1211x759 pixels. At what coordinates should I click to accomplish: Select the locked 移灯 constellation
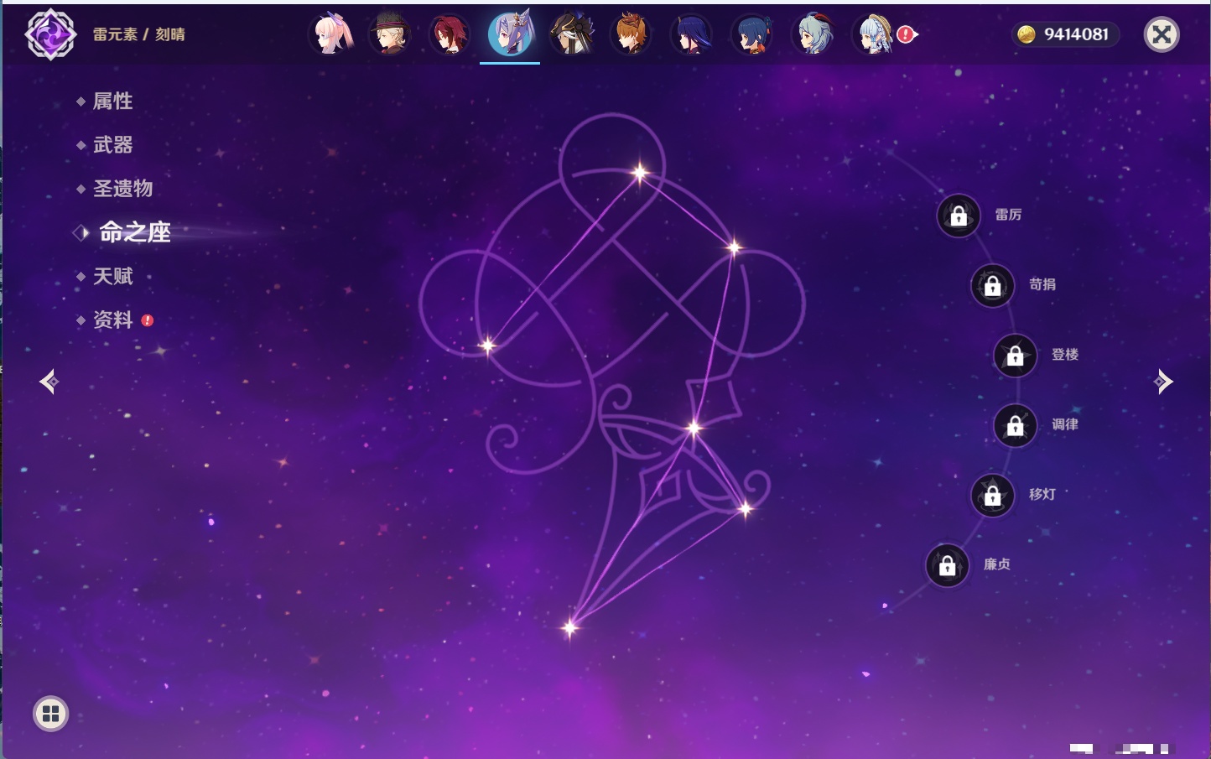point(993,496)
